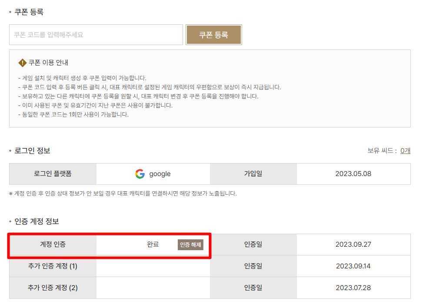Select the guide line about 우편함으로 보상이 즉시 지급
The image size is (422, 307).
(150, 87)
